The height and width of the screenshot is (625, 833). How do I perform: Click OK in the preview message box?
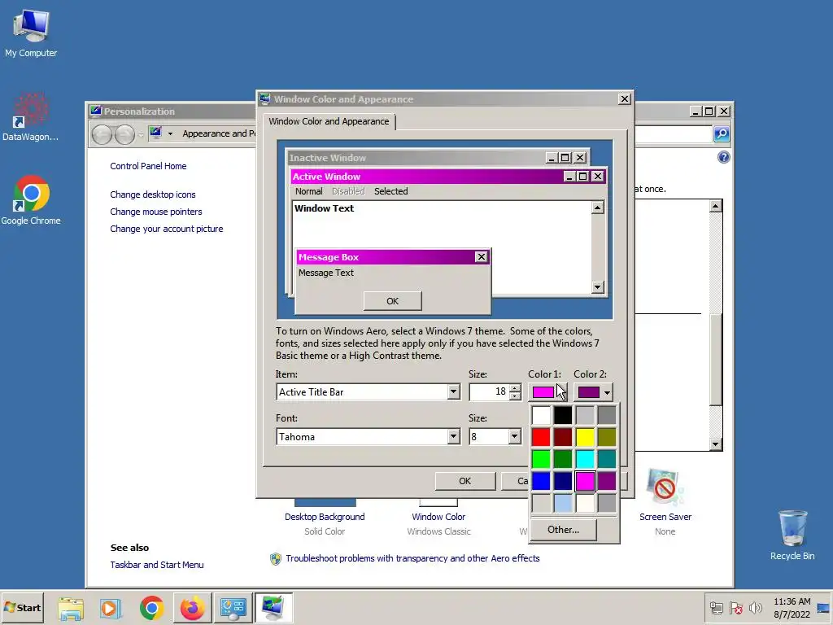[393, 301]
